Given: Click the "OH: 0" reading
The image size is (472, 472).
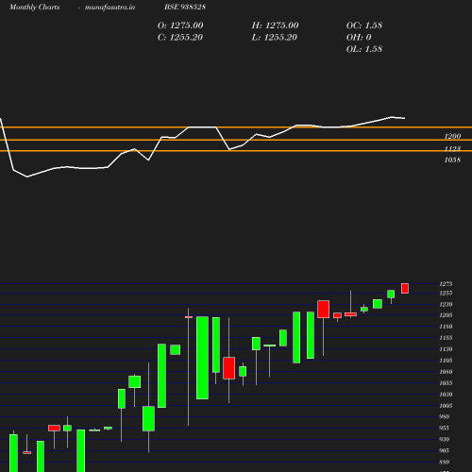Looking at the screenshot, I should (359, 38).
